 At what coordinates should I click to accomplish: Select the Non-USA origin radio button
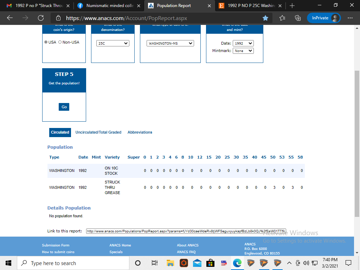[60, 42]
